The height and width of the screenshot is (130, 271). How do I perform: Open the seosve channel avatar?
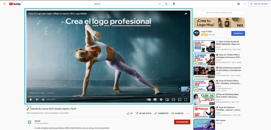coord(30,122)
